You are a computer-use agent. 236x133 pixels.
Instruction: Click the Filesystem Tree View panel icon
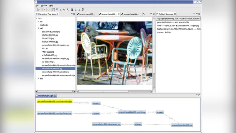click(x=37, y=14)
